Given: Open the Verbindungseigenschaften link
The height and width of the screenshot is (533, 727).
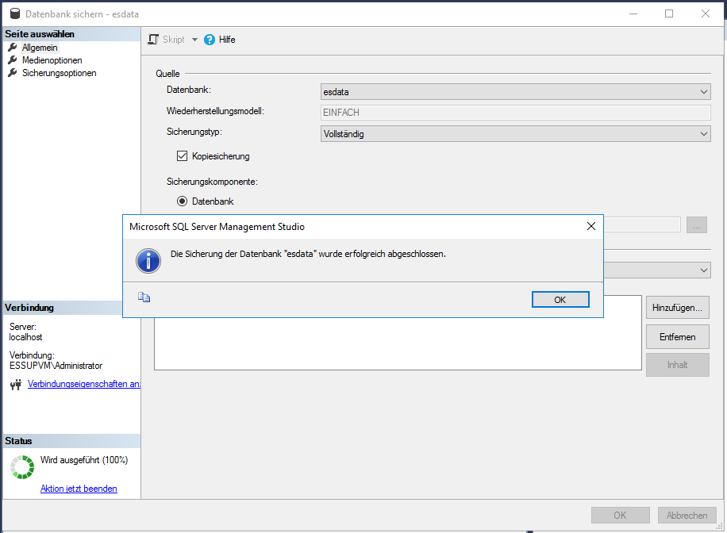Looking at the screenshot, I should point(84,384).
